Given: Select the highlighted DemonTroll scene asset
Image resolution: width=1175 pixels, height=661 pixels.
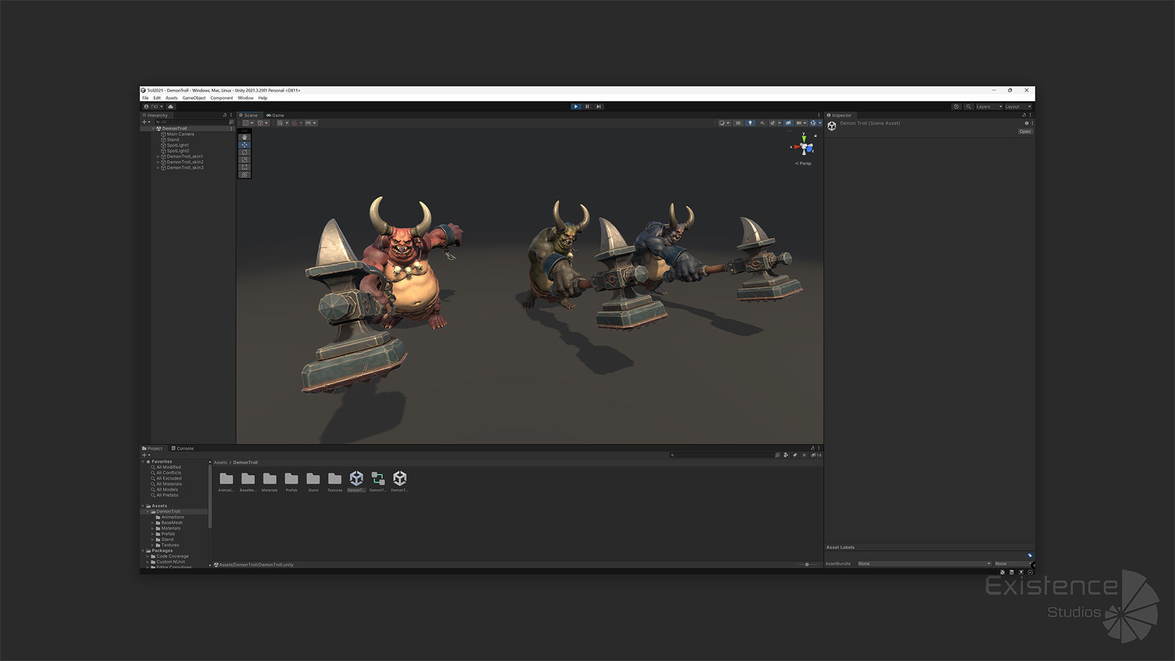Looking at the screenshot, I should tap(357, 480).
